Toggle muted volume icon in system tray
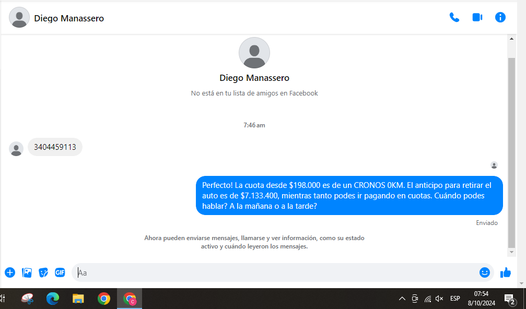This screenshot has height=309, width=526. click(x=439, y=299)
